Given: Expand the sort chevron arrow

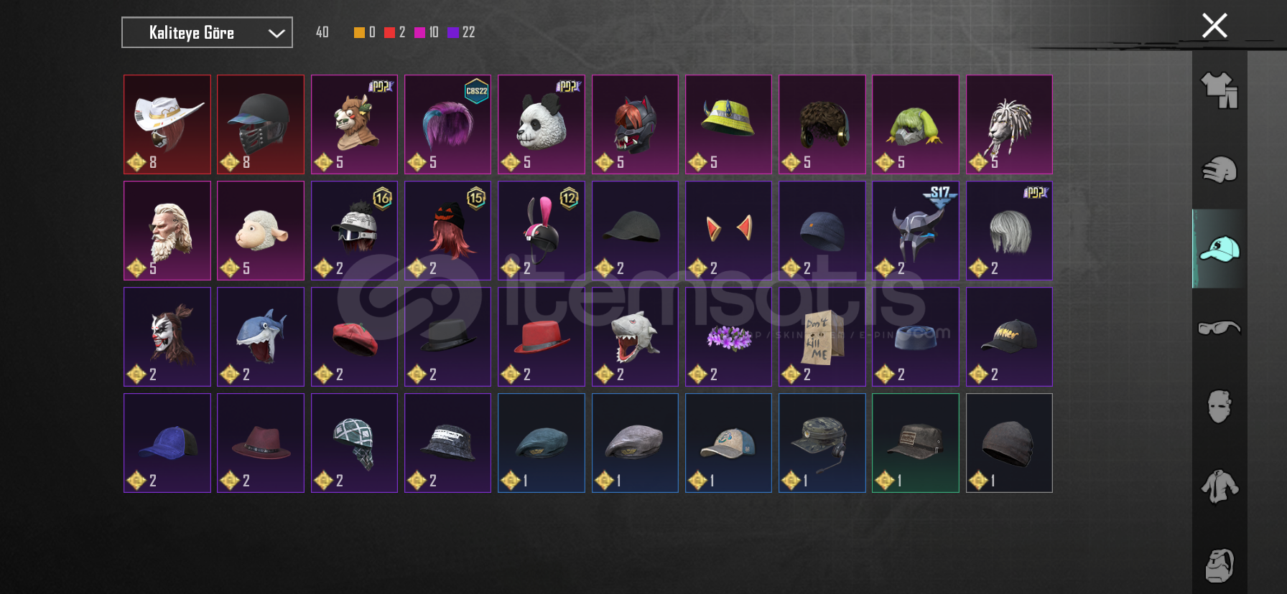Looking at the screenshot, I should 277,33.
